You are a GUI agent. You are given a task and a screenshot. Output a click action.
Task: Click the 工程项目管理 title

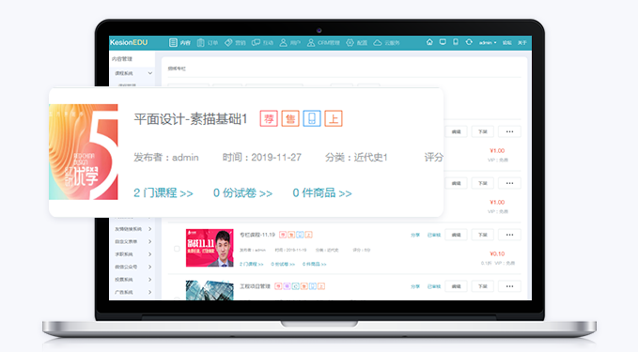click(x=255, y=286)
